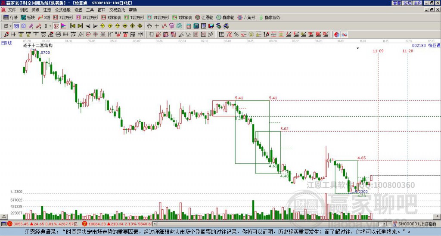Click the black right arrow icon
Image resolution: width=441 pixels, height=236 pixels.
pos(95,26)
